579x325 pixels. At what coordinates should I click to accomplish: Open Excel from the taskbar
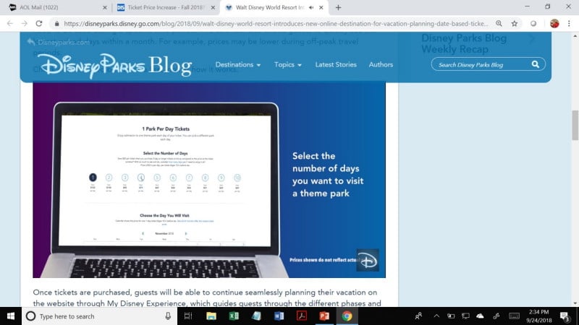(x=234, y=316)
